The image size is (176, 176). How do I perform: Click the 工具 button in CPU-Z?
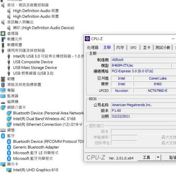click(146, 157)
